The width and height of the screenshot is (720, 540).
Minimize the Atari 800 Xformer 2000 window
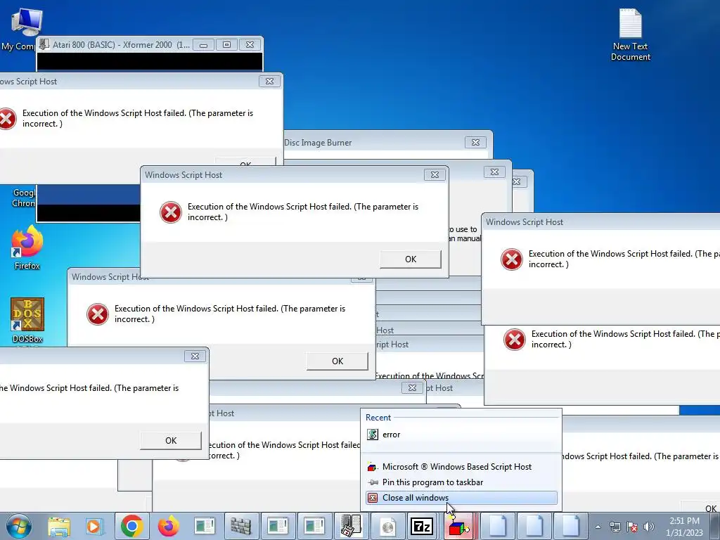pos(203,44)
